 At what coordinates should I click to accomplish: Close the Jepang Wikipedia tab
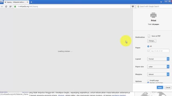tap(27, 2)
